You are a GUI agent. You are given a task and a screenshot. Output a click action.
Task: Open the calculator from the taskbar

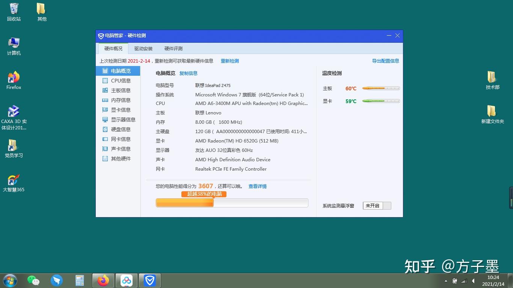(80, 280)
